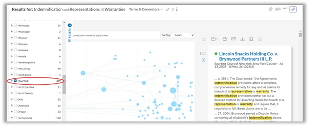Open the three-dot more options menu
Image resolution: width=309 pixels, height=126 pixels.
pyautogui.click(x=177, y=9)
